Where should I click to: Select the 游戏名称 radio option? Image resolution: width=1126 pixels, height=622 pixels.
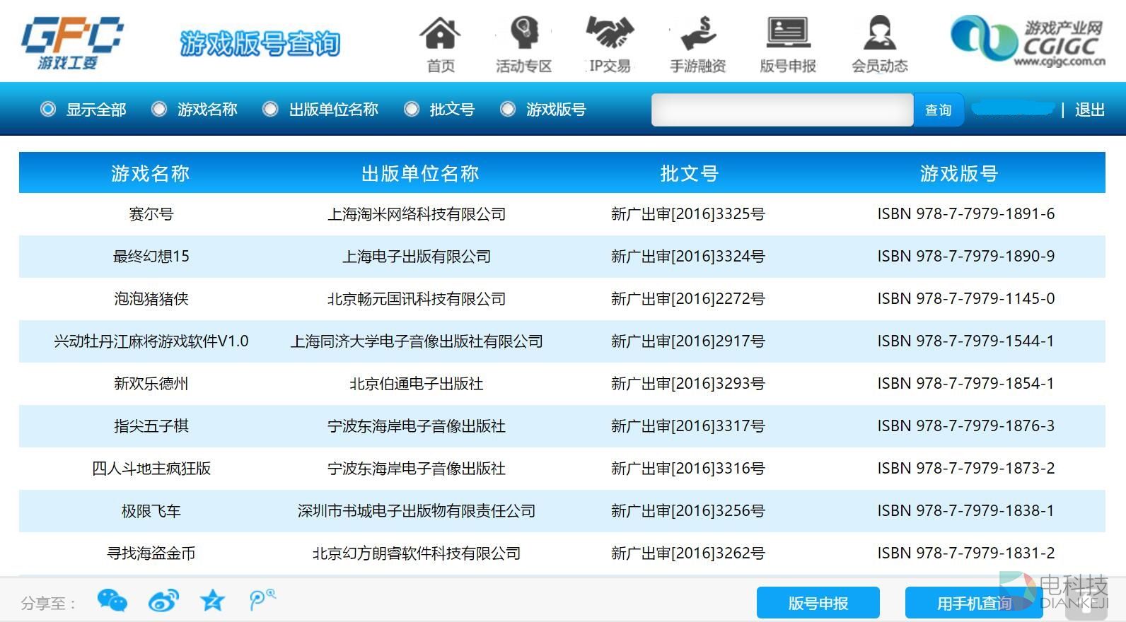[x=159, y=109]
